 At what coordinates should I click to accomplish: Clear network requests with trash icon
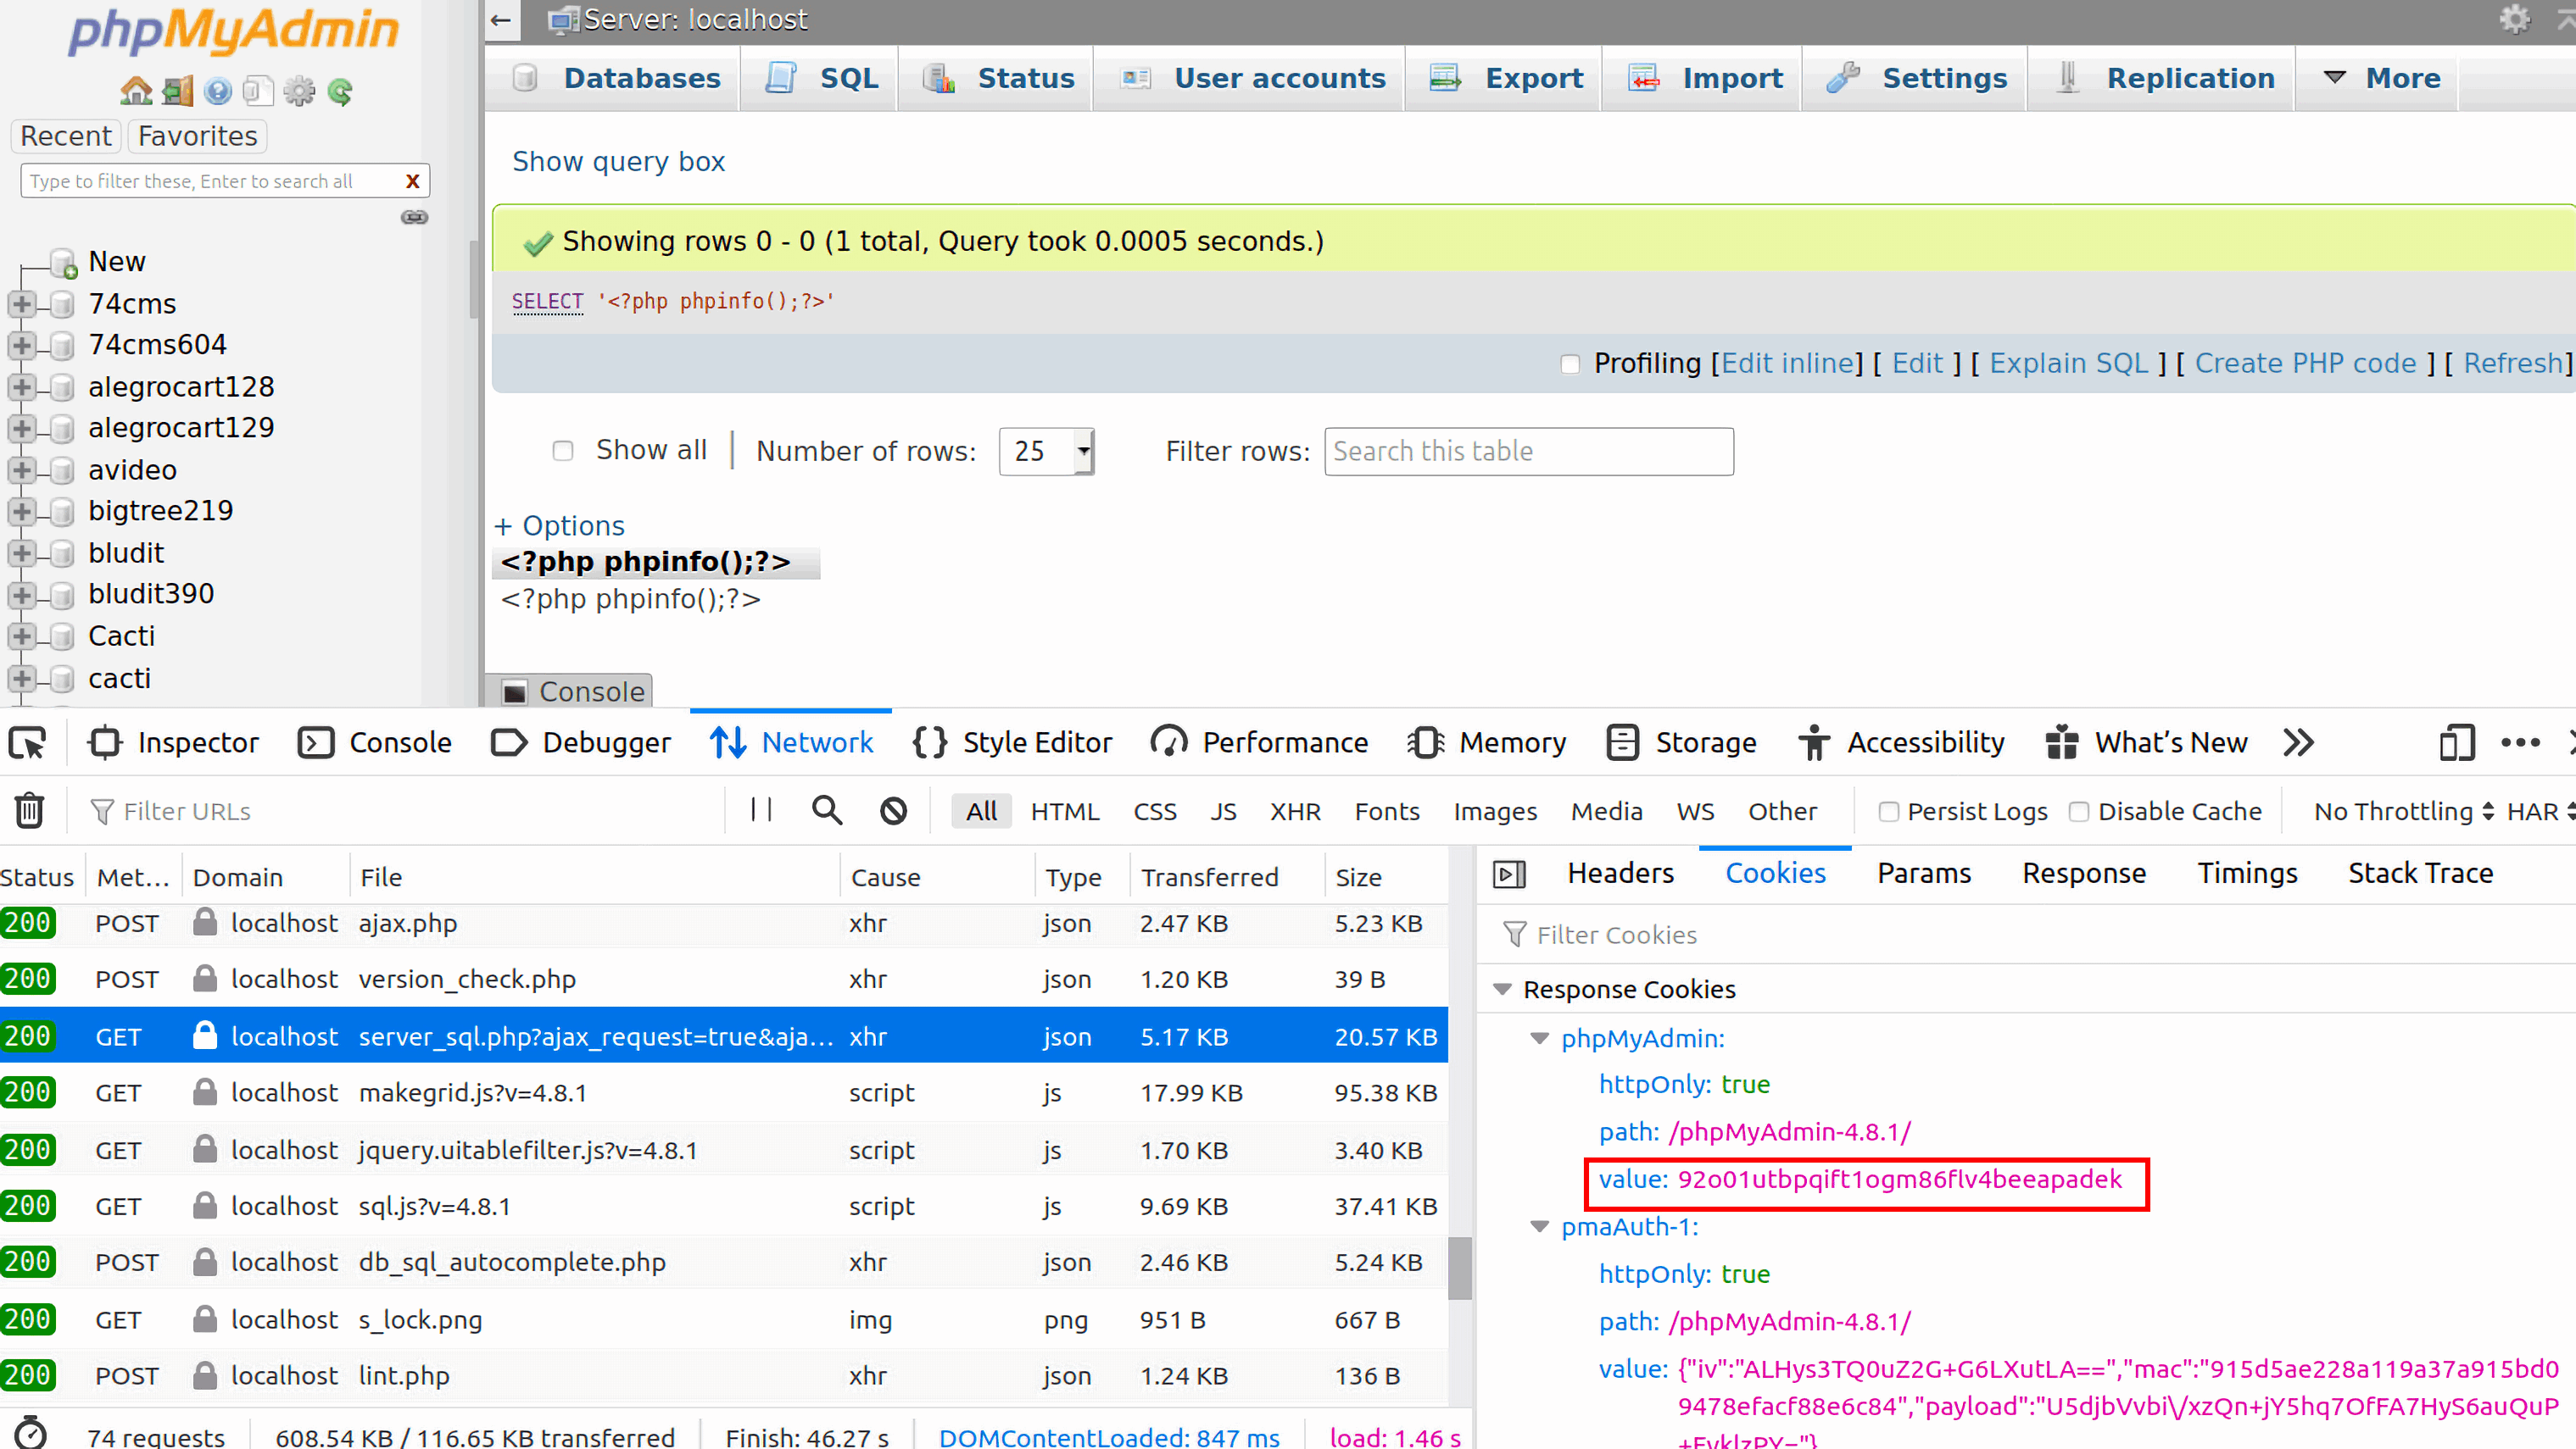coord(29,810)
